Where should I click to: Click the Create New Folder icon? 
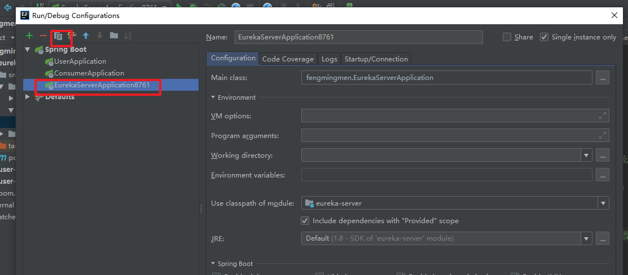pos(114,36)
